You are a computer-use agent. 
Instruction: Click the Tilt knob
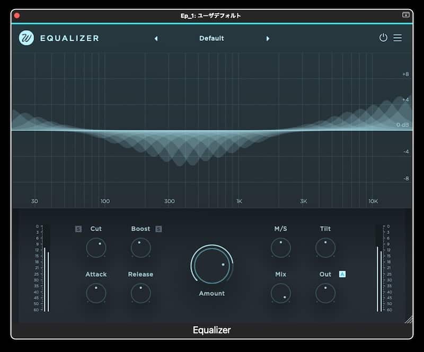coord(325,247)
